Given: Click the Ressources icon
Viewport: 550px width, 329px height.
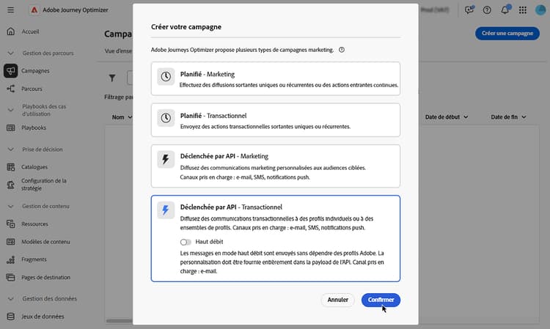Looking at the screenshot, I should point(11,223).
